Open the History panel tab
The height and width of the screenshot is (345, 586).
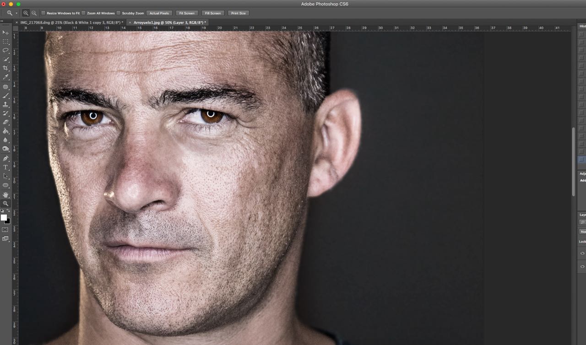(583, 27)
